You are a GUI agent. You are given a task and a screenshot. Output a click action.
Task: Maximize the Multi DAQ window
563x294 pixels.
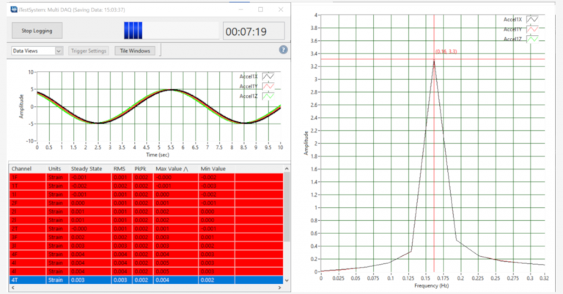coord(260,10)
